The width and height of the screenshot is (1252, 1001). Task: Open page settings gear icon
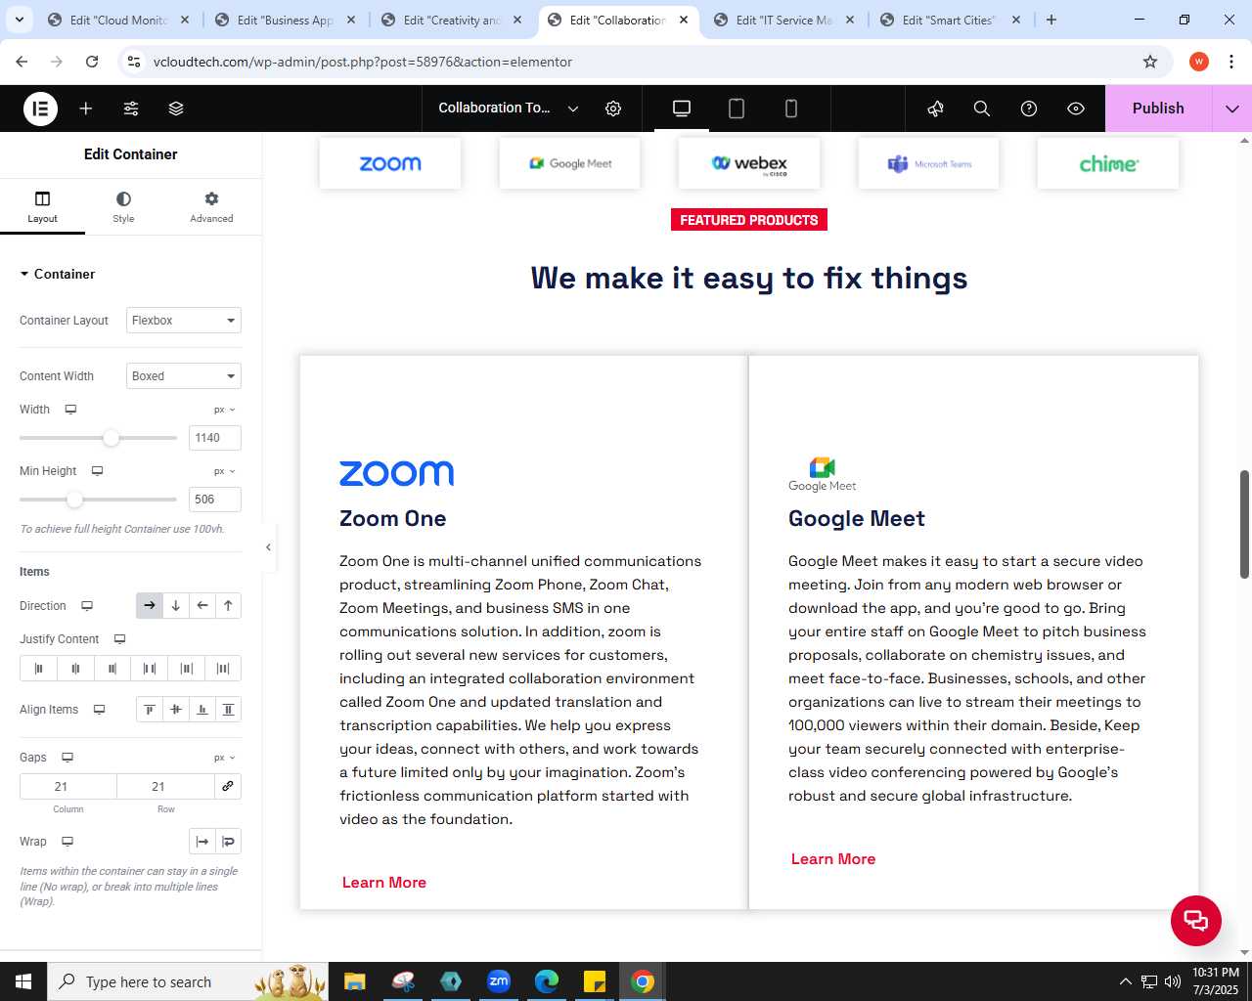[613, 109]
